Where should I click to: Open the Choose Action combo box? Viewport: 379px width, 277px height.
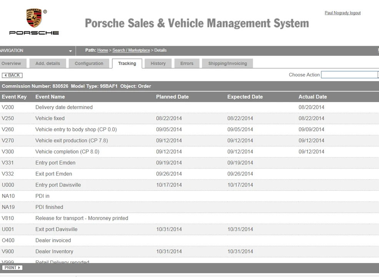(x=350, y=75)
